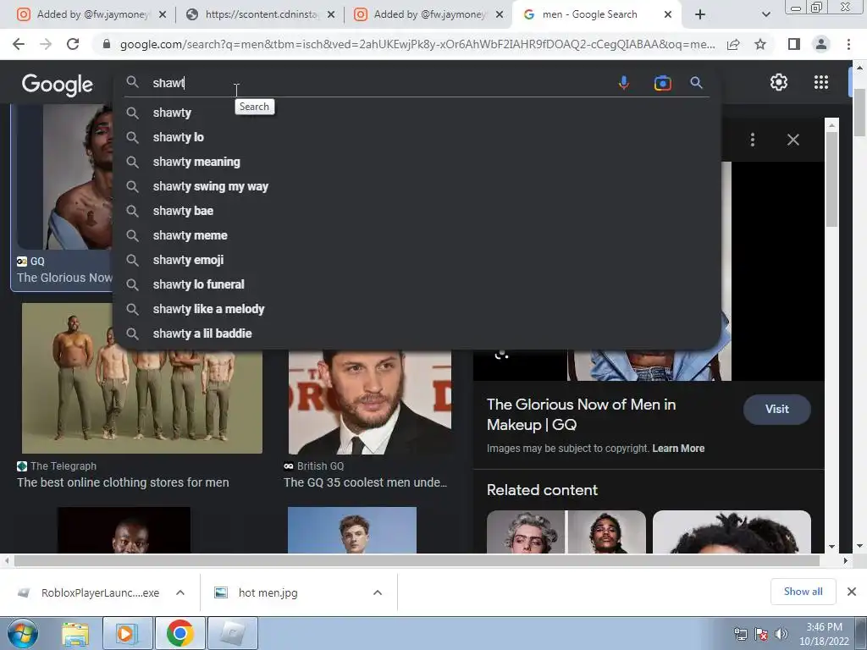Open the image preview three-dot options
This screenshot has height=650, width=867.
(x=753, y=140)
